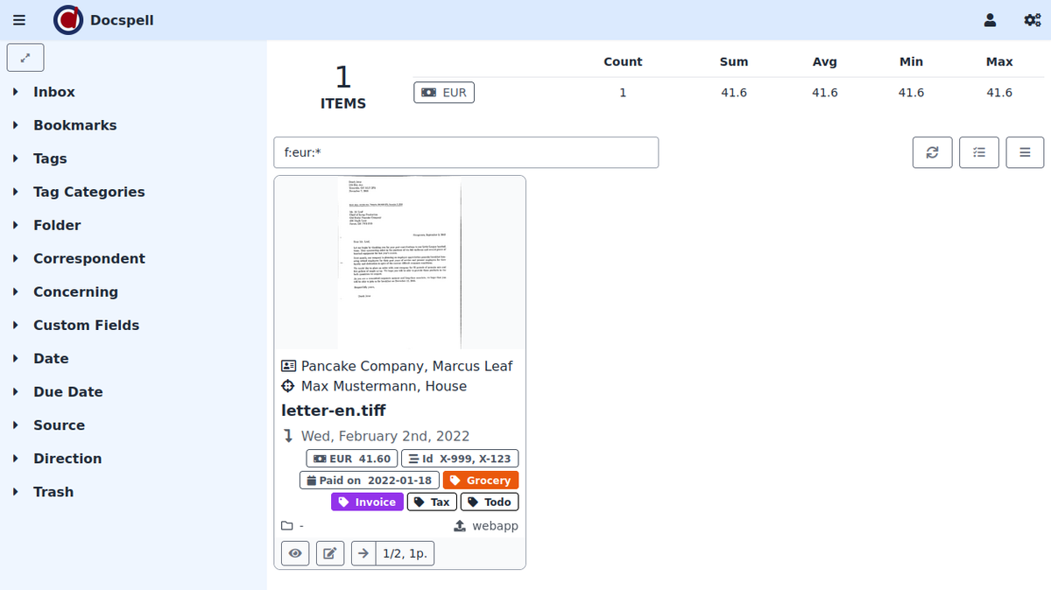Open the Correspondent sidebar entry

click(88, 258)
